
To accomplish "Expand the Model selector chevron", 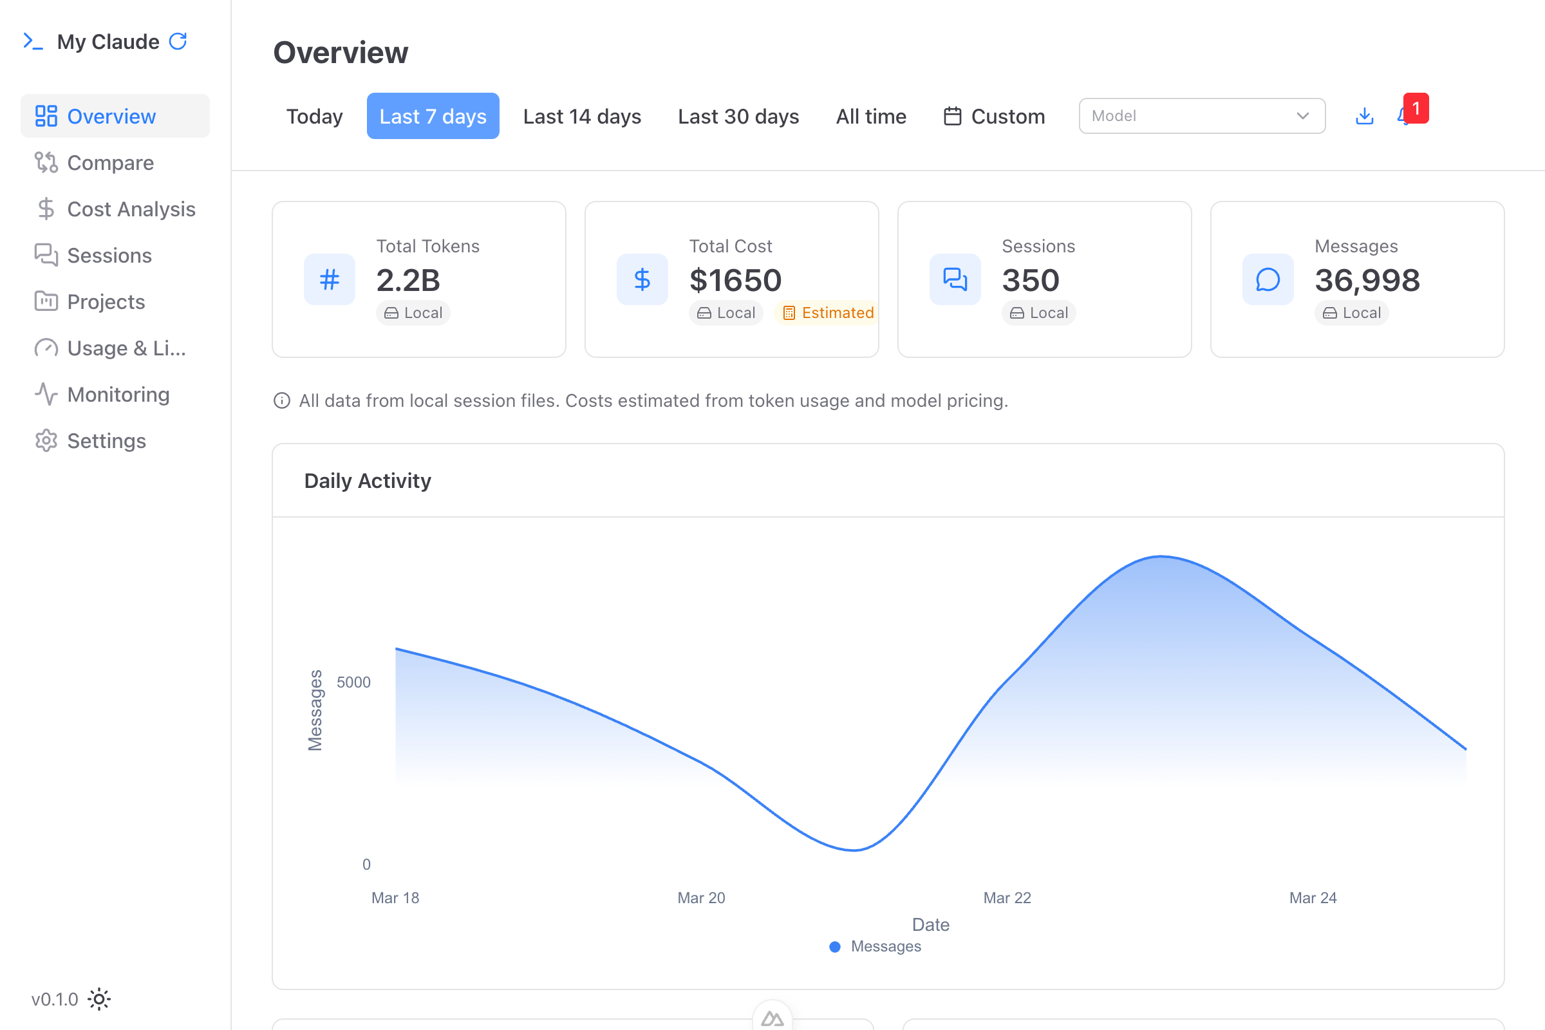I will (1302, 117).
